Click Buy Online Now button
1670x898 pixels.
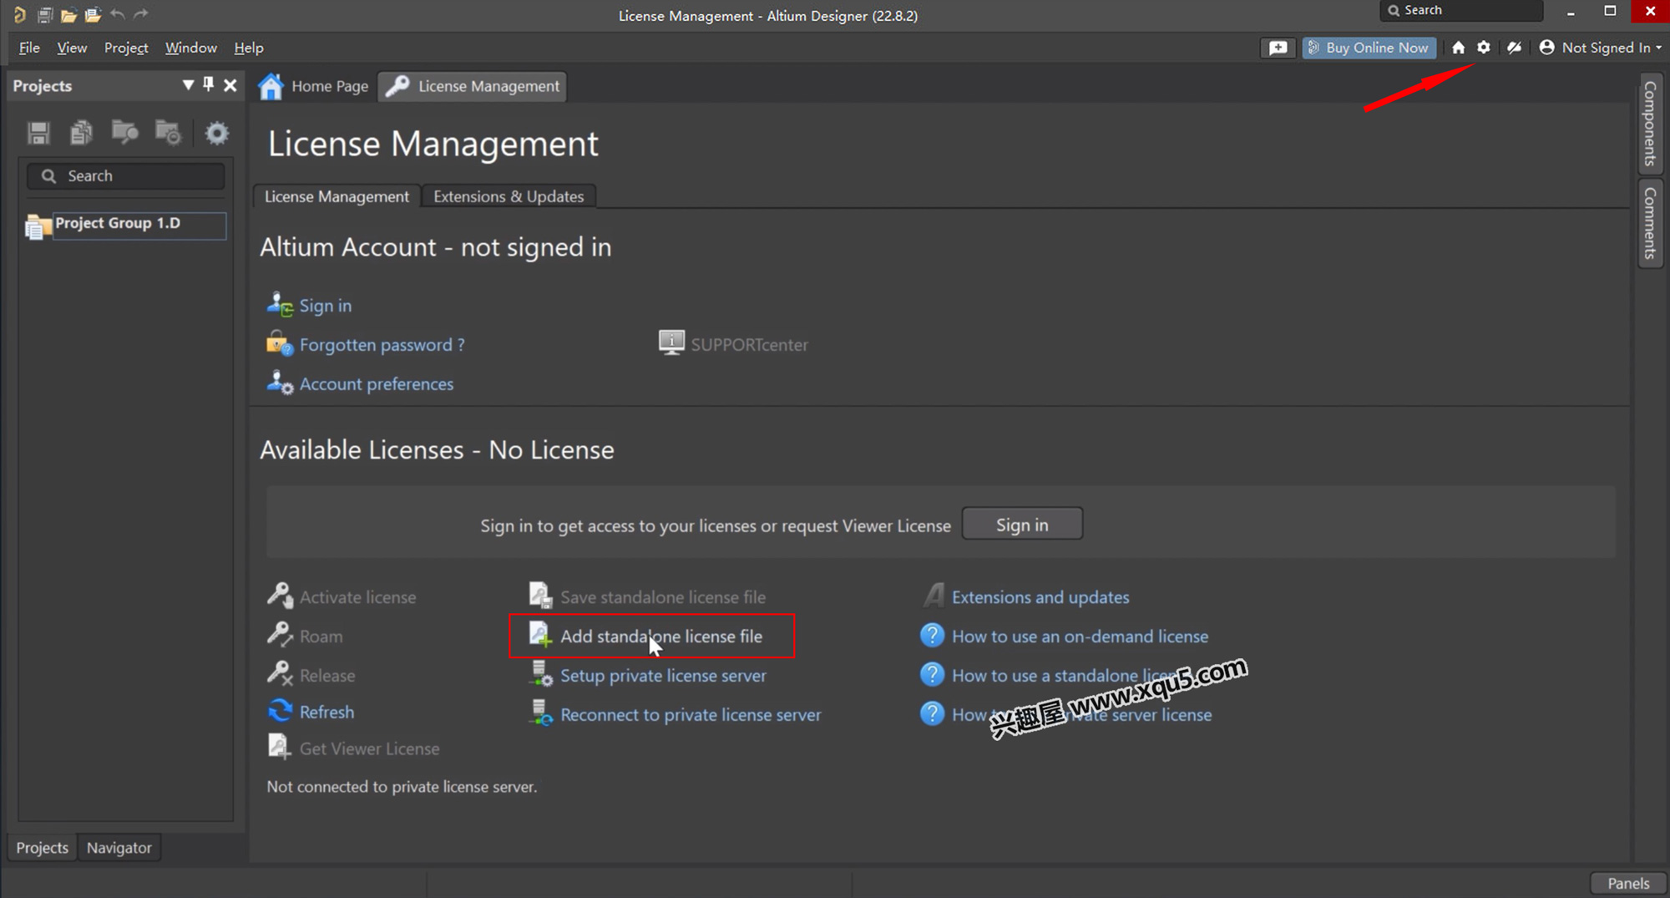[x=1369, y=48]
